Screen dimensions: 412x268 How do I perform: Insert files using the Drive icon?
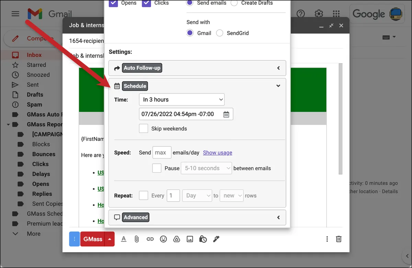pos(176,239)
